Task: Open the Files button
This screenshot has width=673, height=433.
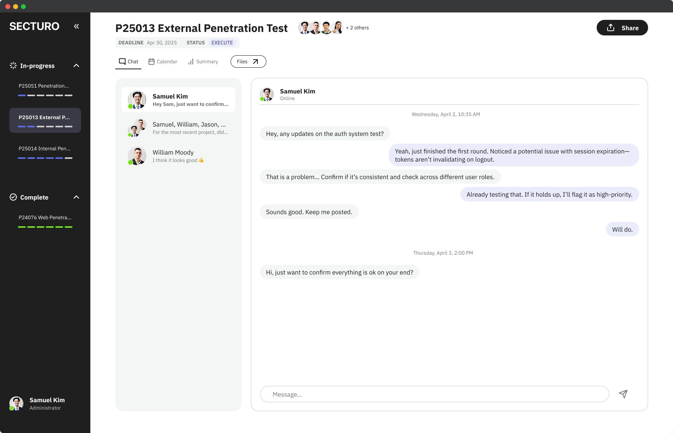Action: click(x=248, y=62)
